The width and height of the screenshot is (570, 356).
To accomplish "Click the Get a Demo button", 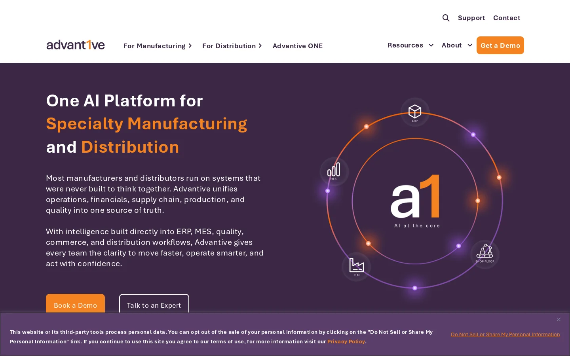I will (500, 45).
